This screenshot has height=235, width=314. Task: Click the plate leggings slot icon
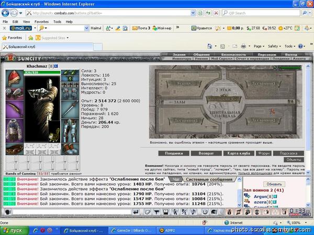[70, 131]
